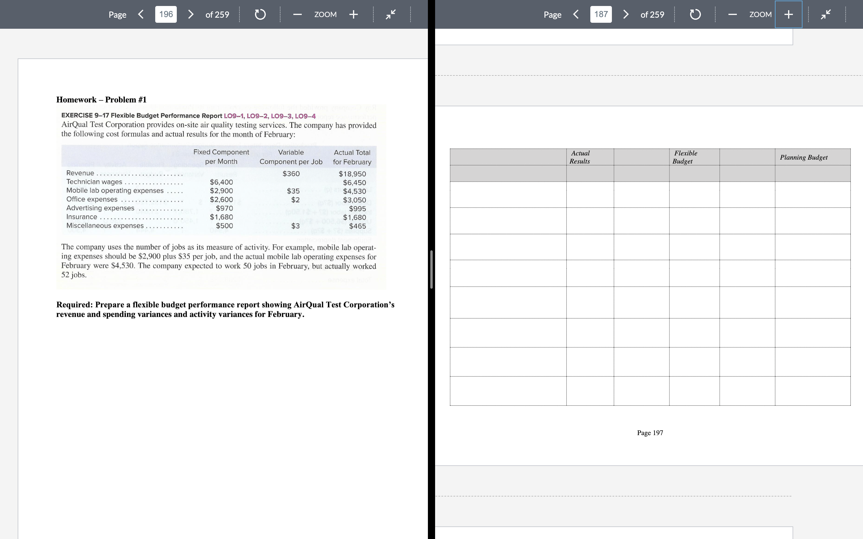The width and height of the screenshot is (863, 539).
Task: Select the page number field showing 187
Action: tap(601, 14)
